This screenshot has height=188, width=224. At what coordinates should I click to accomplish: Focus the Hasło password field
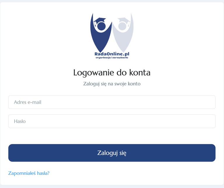(112, 121)
